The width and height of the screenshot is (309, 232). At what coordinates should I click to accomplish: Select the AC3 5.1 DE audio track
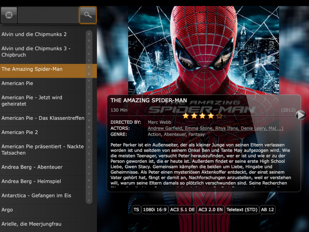(182, 210)
